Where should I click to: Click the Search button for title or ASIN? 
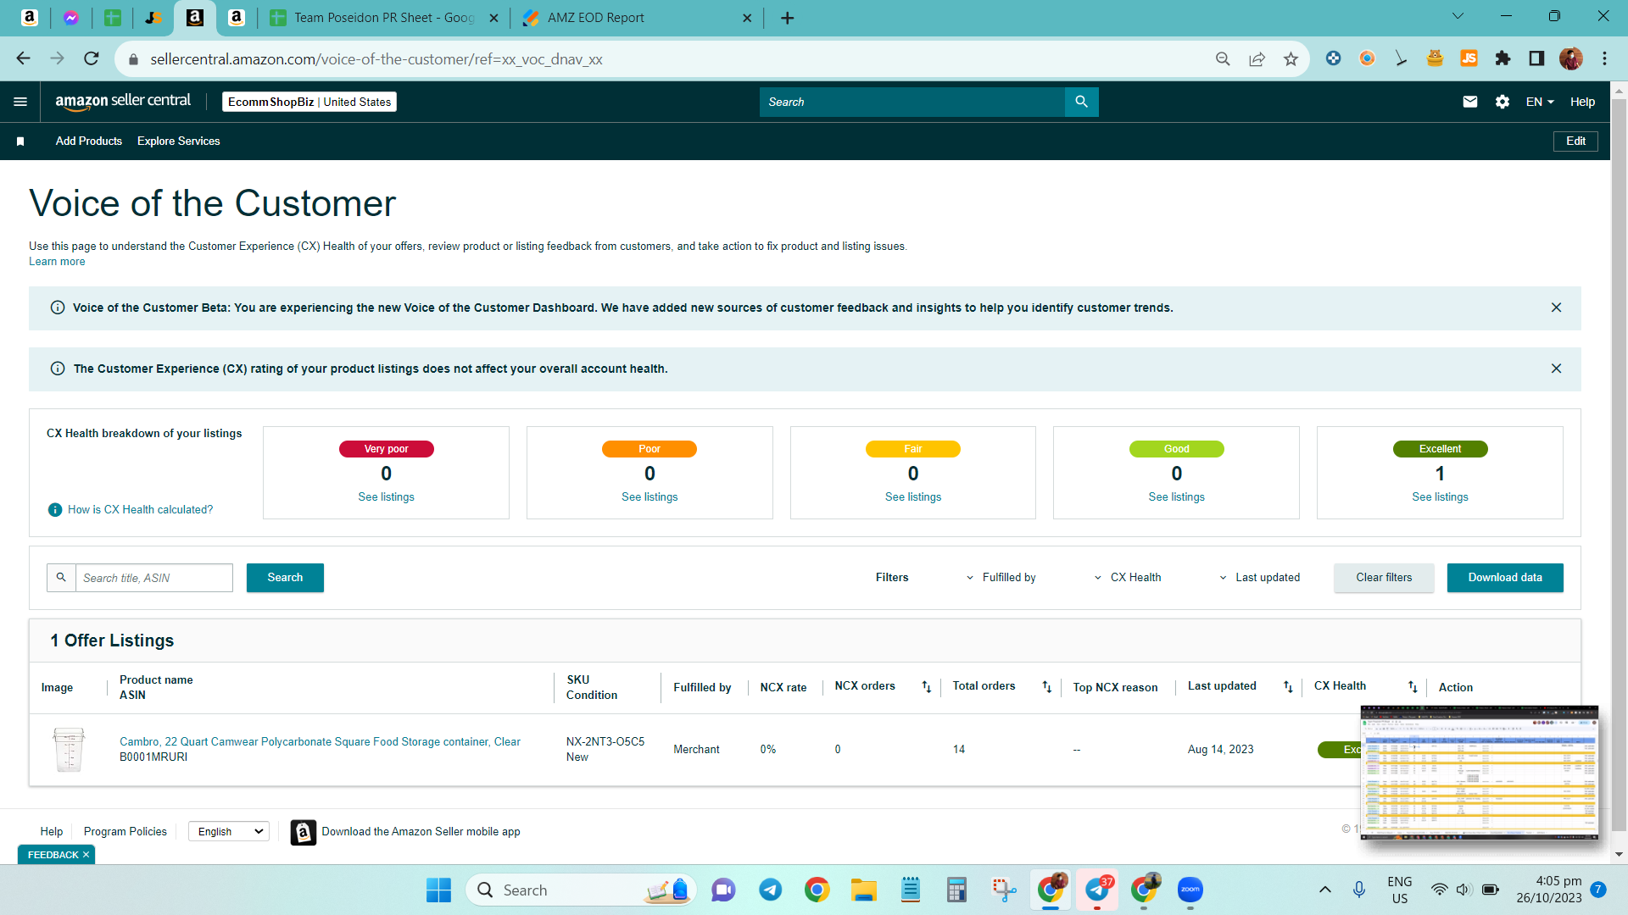point(285,578)
